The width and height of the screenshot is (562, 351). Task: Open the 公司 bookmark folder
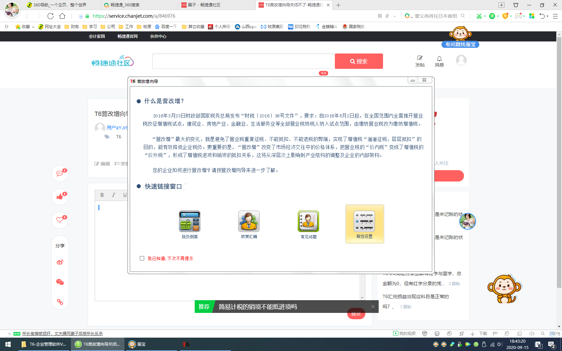(108, 27)
